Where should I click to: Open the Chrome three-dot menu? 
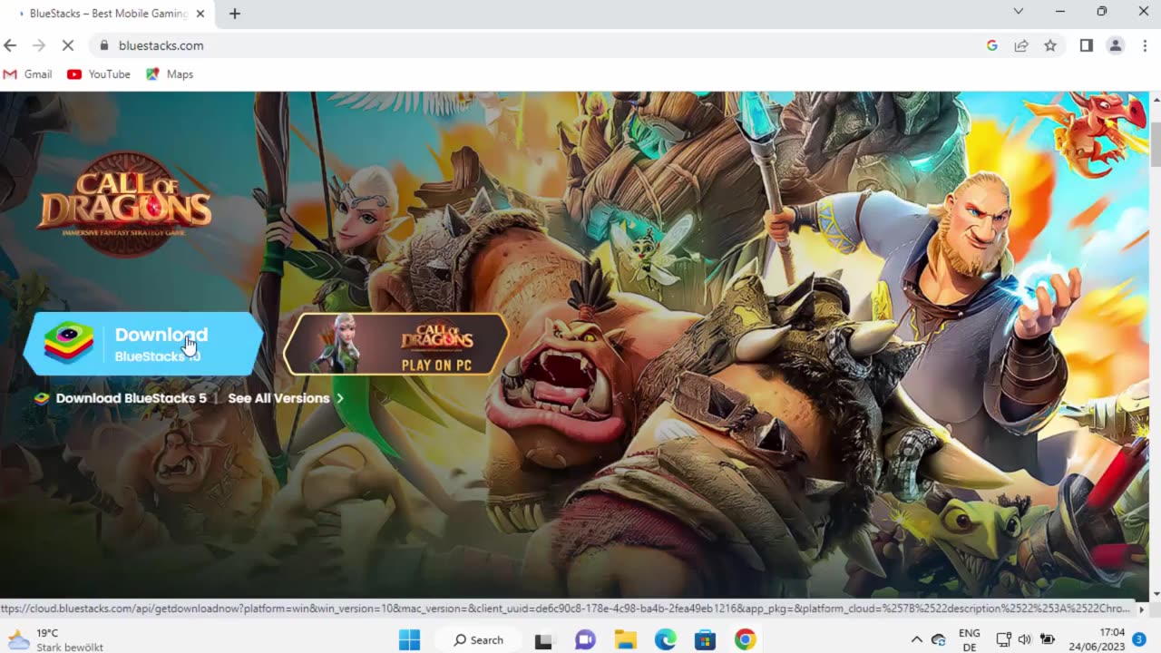click(x=1145, y=45)
